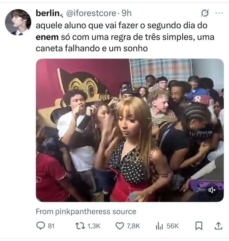
Task: Click the bold word enem
Action: click(x=47, y=37)
